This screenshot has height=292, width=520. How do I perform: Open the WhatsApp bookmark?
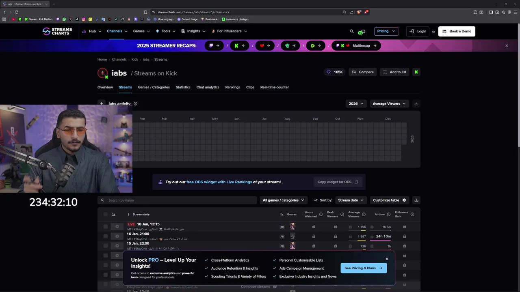pyautogui.click(x=64, y=19)
